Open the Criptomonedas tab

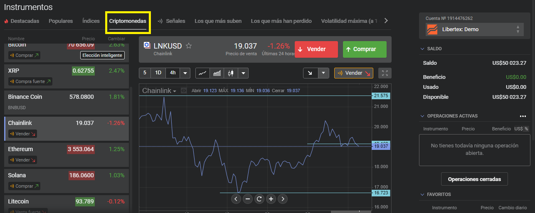click(x=128, y=21)
